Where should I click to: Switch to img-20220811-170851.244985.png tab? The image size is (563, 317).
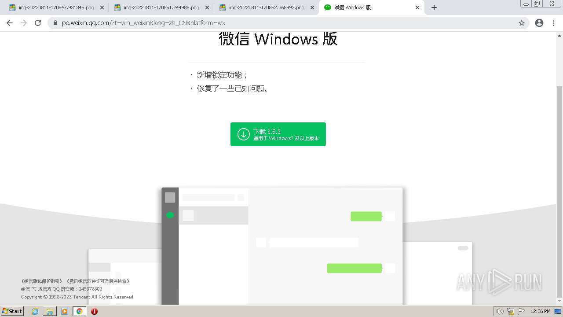160,7
